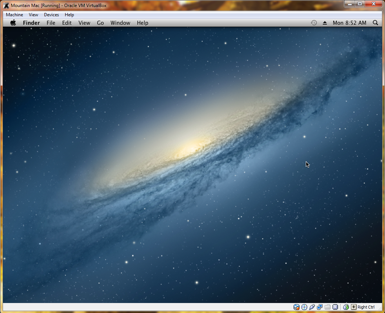Screen dimensions: 385x313
Task: Click the hard disk activity indicator icon
Action: tap(297, 307)
